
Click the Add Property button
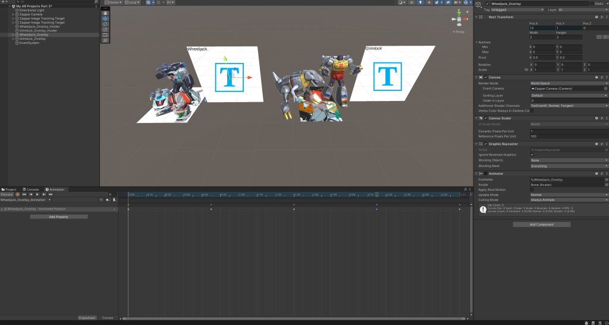coord(59,217)
